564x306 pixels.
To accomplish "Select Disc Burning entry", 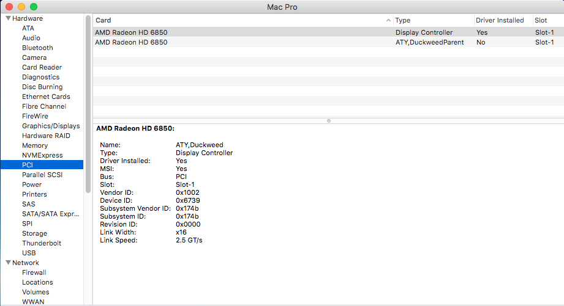I will [42, 87].
